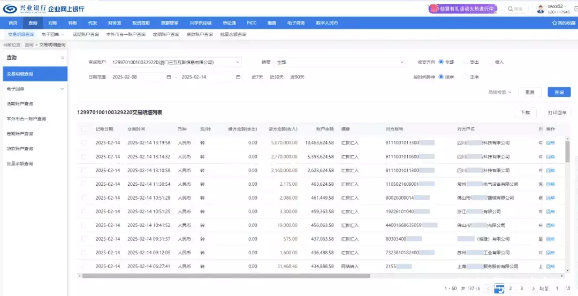The width and height of the screenshot is (578, 296).
Task: Collapse the 查询 sidebar with double-chevron icon
Action: [62, 57]
